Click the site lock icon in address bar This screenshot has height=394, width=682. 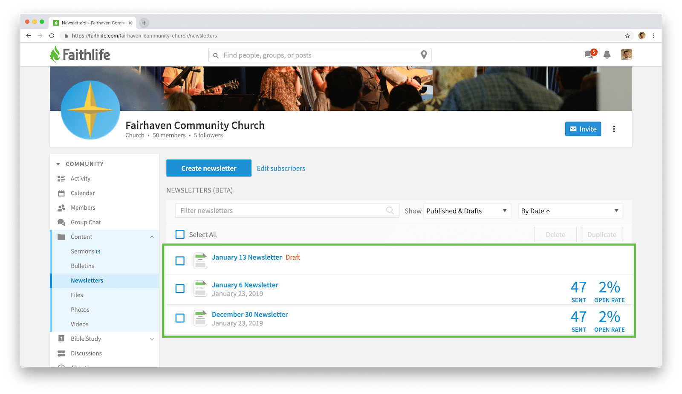[66, 36]
